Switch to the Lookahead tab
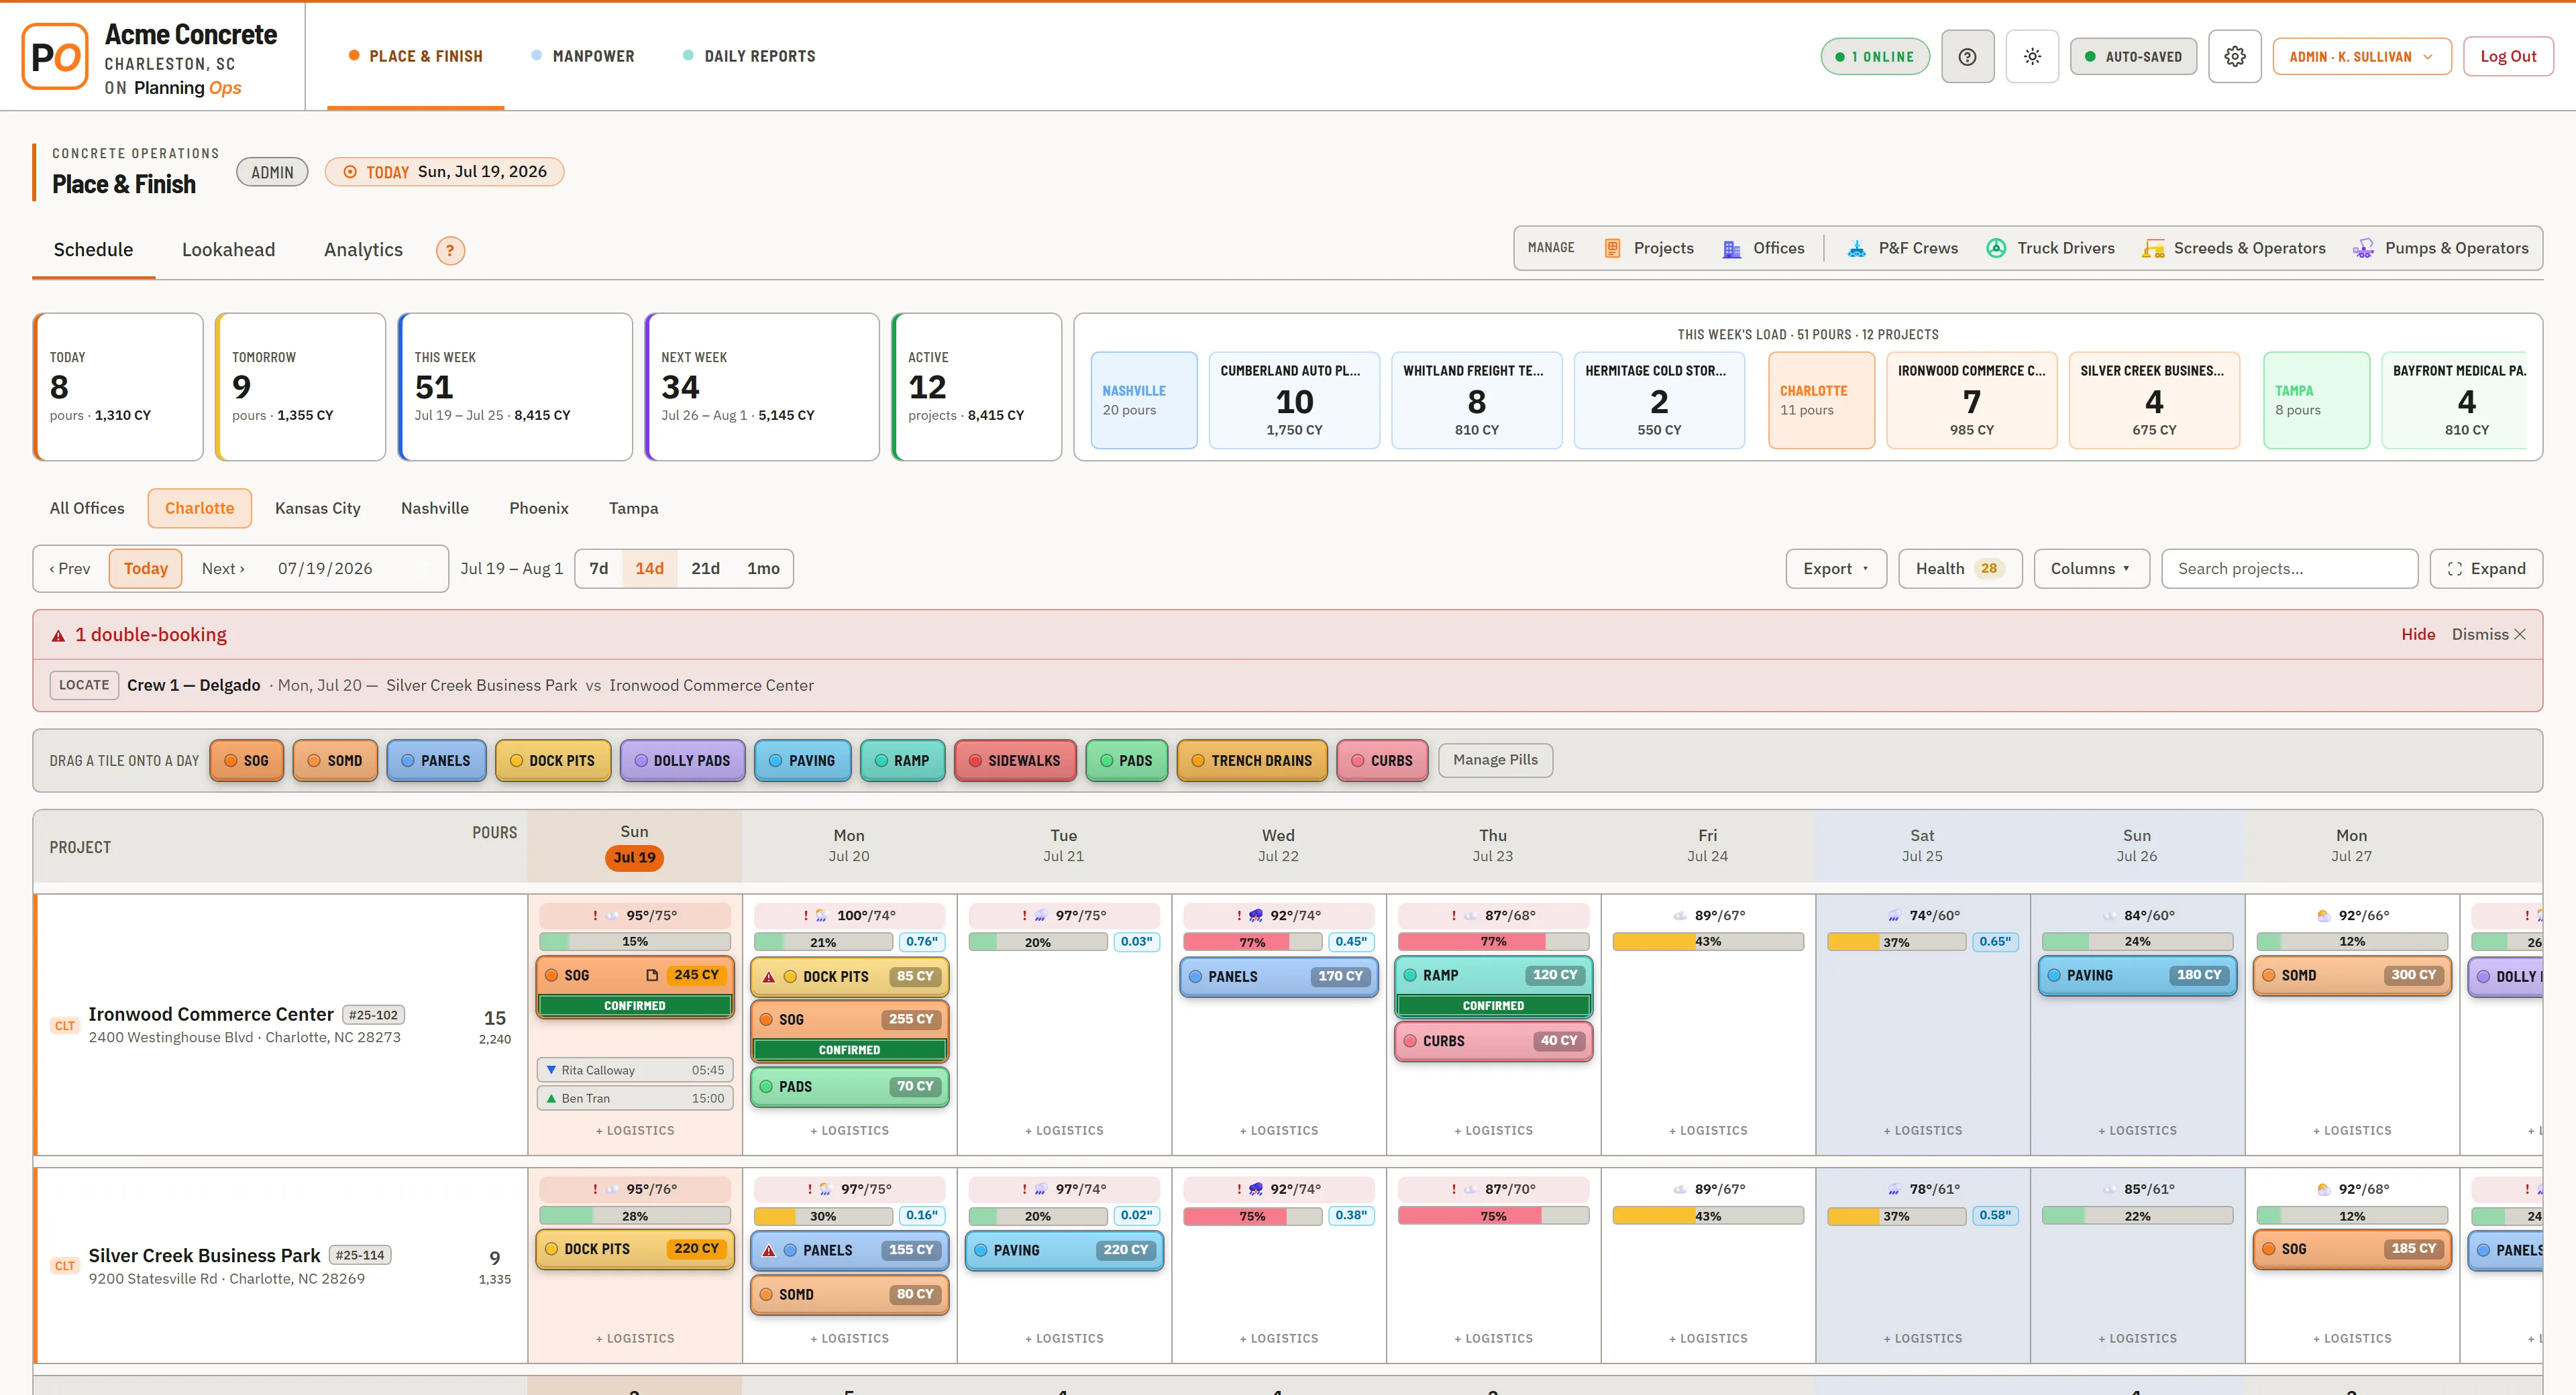This screenshot has height=1395, width=2576. pyautogui.click(x=228, y=250)
